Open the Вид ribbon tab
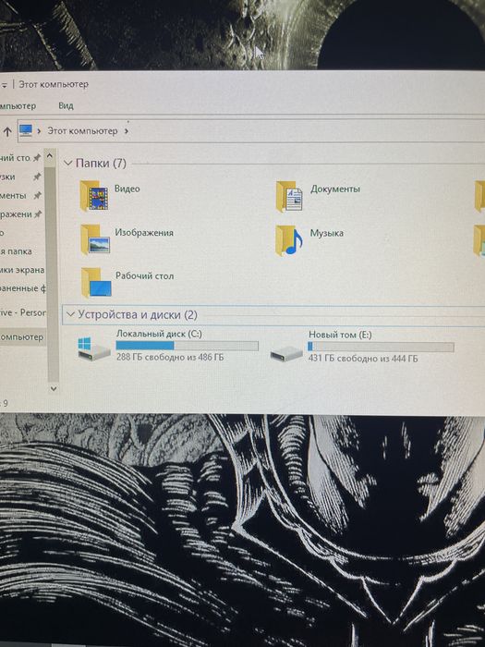The width and height of the screenshot is (485, 647). click(66, 105)
